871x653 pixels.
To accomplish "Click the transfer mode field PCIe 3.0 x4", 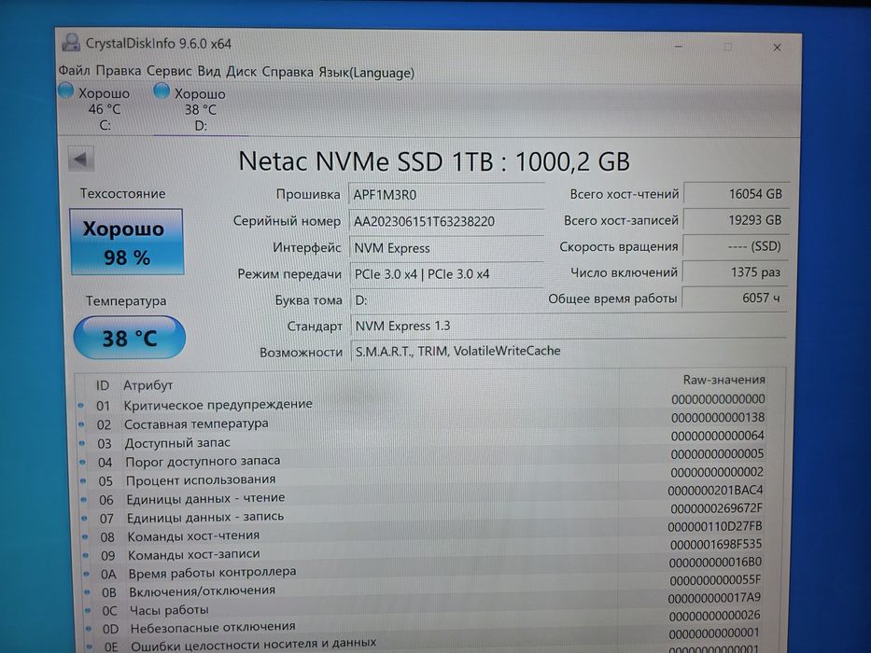I will tap(446, 273).
